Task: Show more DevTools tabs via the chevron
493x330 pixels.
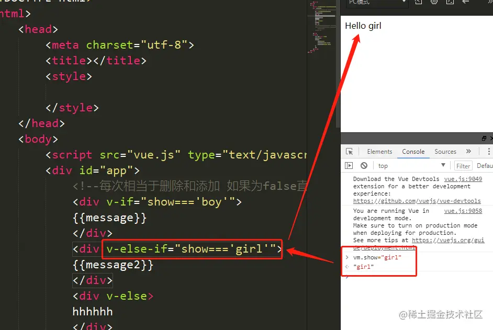Action: (x=468, y=151)
